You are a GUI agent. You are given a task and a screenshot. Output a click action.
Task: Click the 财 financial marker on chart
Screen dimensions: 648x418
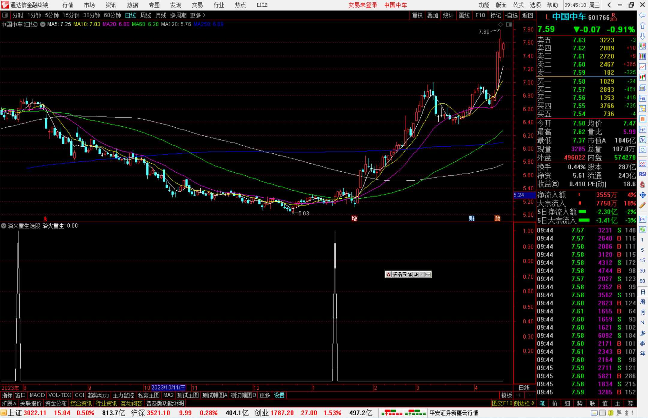[472, 218]
